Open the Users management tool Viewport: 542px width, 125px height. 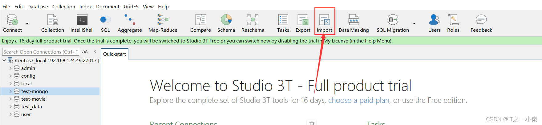pyautogui.click(x=434, y=23)
